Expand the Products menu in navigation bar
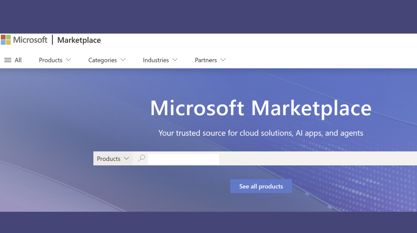This screenshot has width=417, height=233. [55, 60]
